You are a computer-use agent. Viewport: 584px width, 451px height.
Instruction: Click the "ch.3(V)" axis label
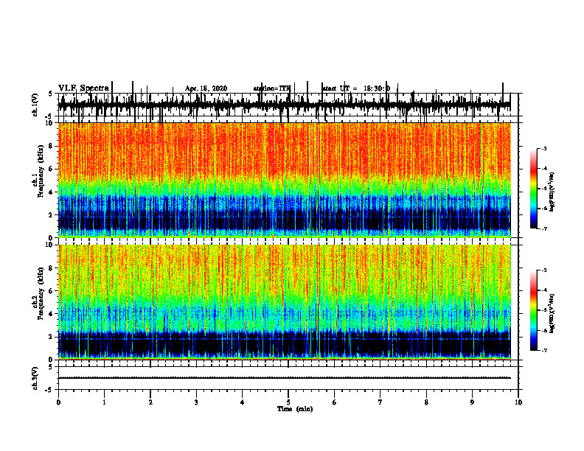35,379
